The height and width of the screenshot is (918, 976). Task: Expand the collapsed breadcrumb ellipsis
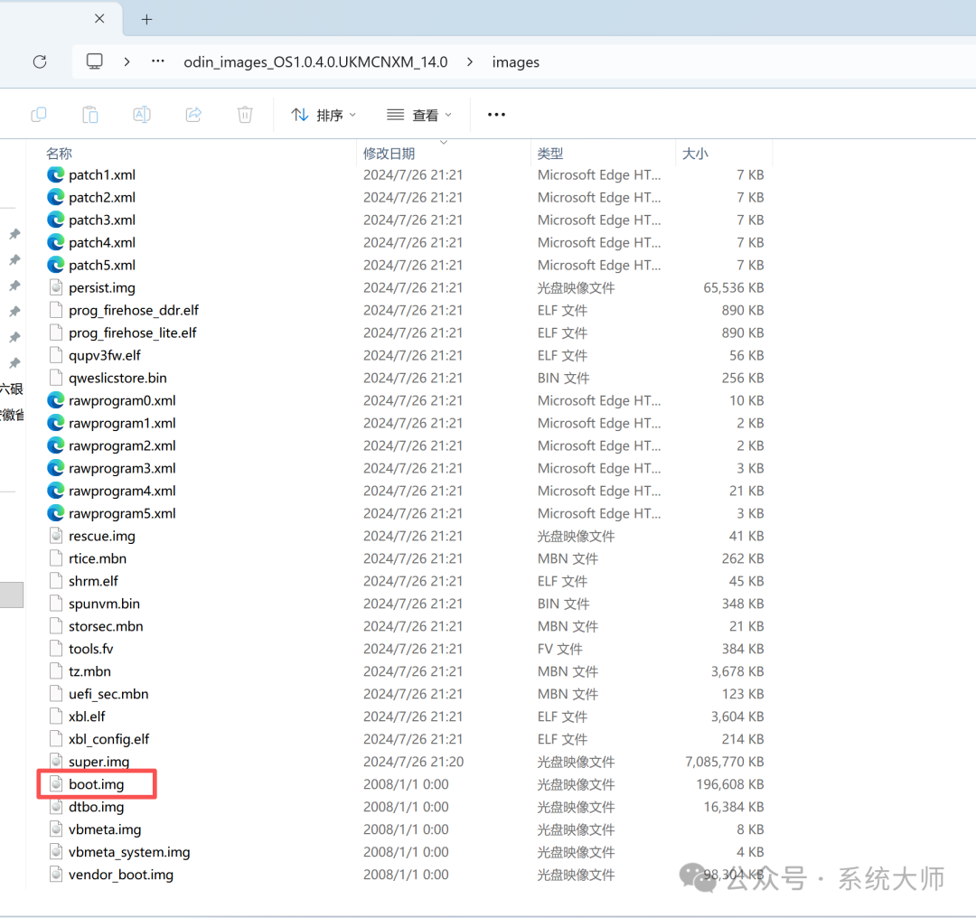tap(158, 61)
